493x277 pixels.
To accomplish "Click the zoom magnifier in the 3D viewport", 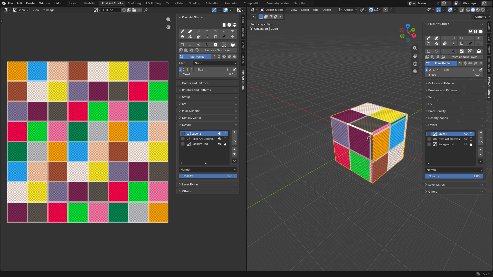I will [x=415, y=48].
